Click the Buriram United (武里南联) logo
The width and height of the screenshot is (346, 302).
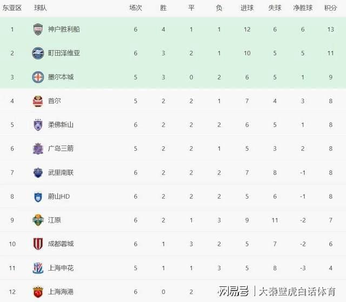tap(38, 172)
